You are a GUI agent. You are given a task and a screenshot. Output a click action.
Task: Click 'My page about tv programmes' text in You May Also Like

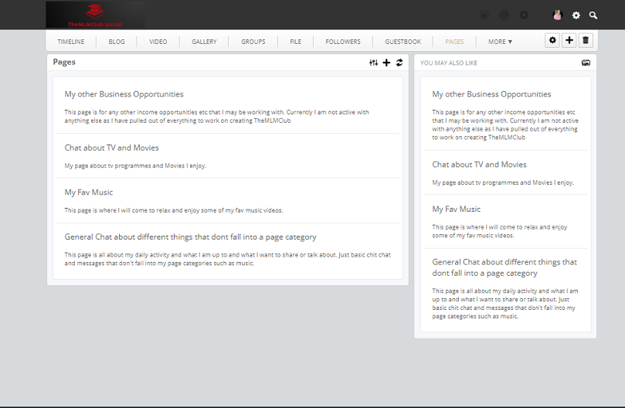point(503,182)
